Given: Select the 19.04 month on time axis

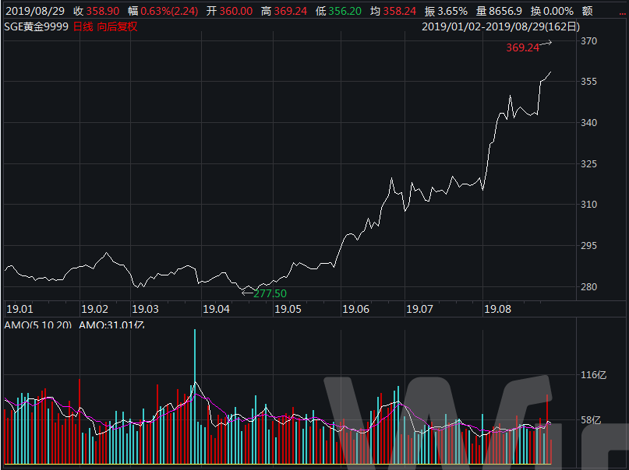Looking at the screenshot, I should (217, 309).
